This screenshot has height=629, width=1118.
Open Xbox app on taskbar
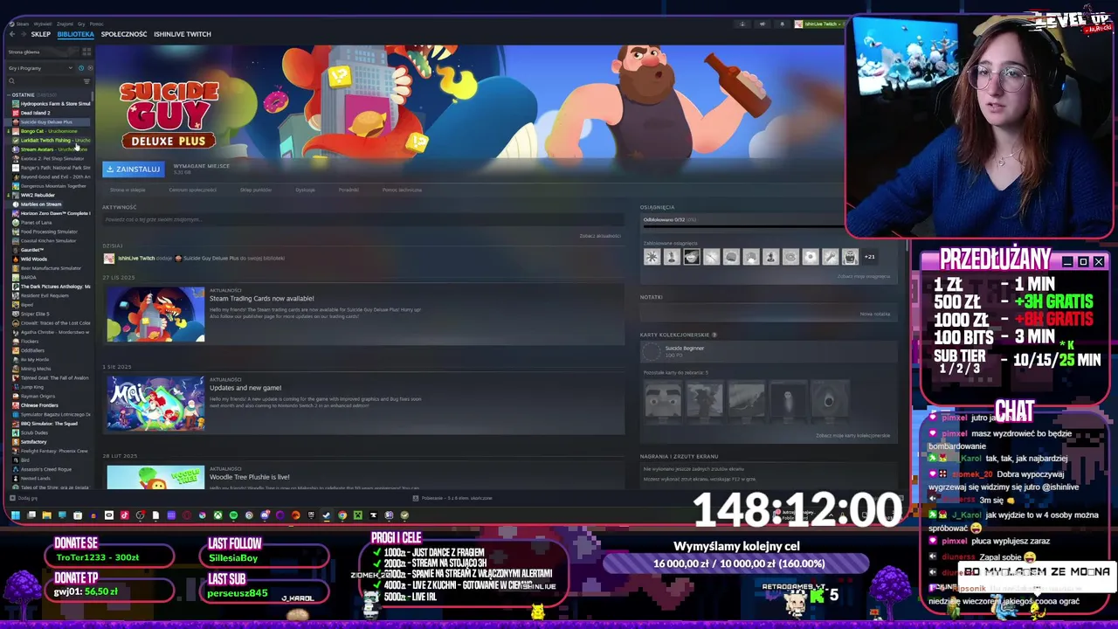click(x=217, y=515)
